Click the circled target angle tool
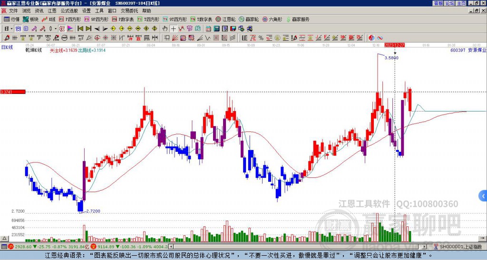The height and width of the screenshot is (260, 487). tap(97, 38)
